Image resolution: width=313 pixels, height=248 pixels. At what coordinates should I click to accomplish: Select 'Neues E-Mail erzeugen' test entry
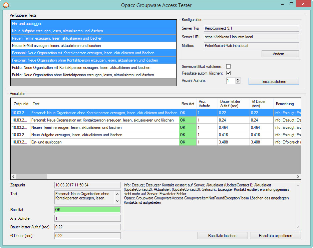(x=94, y=46)
